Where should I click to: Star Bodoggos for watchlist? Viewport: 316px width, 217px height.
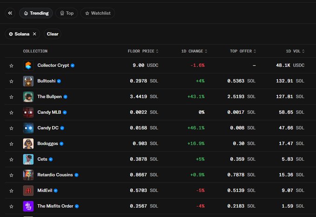11,144
